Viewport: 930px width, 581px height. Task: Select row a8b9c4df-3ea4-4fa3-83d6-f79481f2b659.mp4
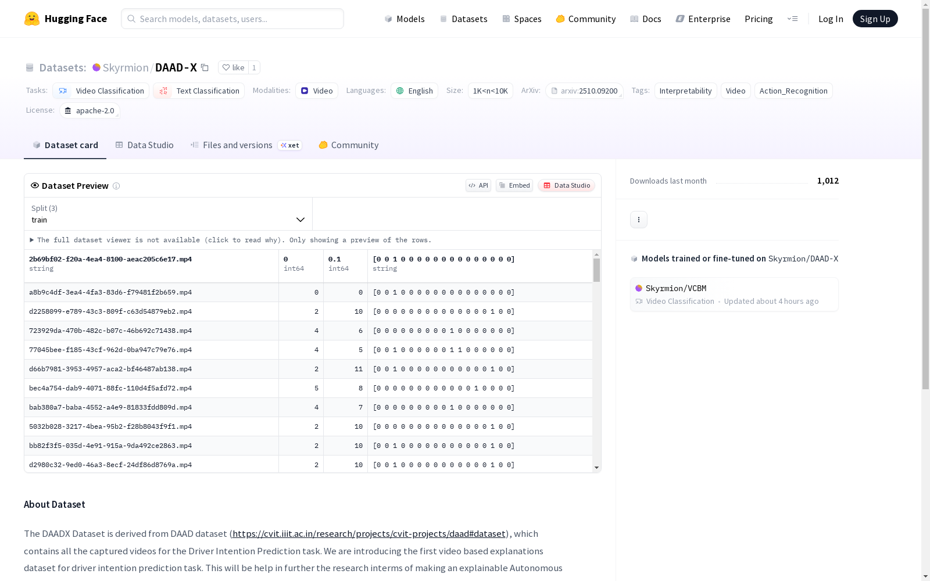(x=308, y=292)
